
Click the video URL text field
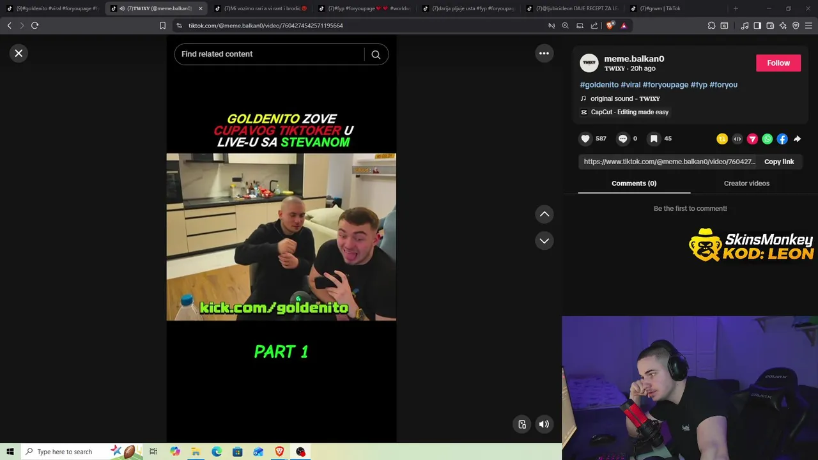pyautogui.click(x=668, y=162)
